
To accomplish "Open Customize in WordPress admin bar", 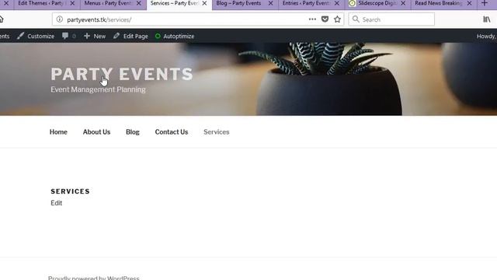I will pos(40,37).
